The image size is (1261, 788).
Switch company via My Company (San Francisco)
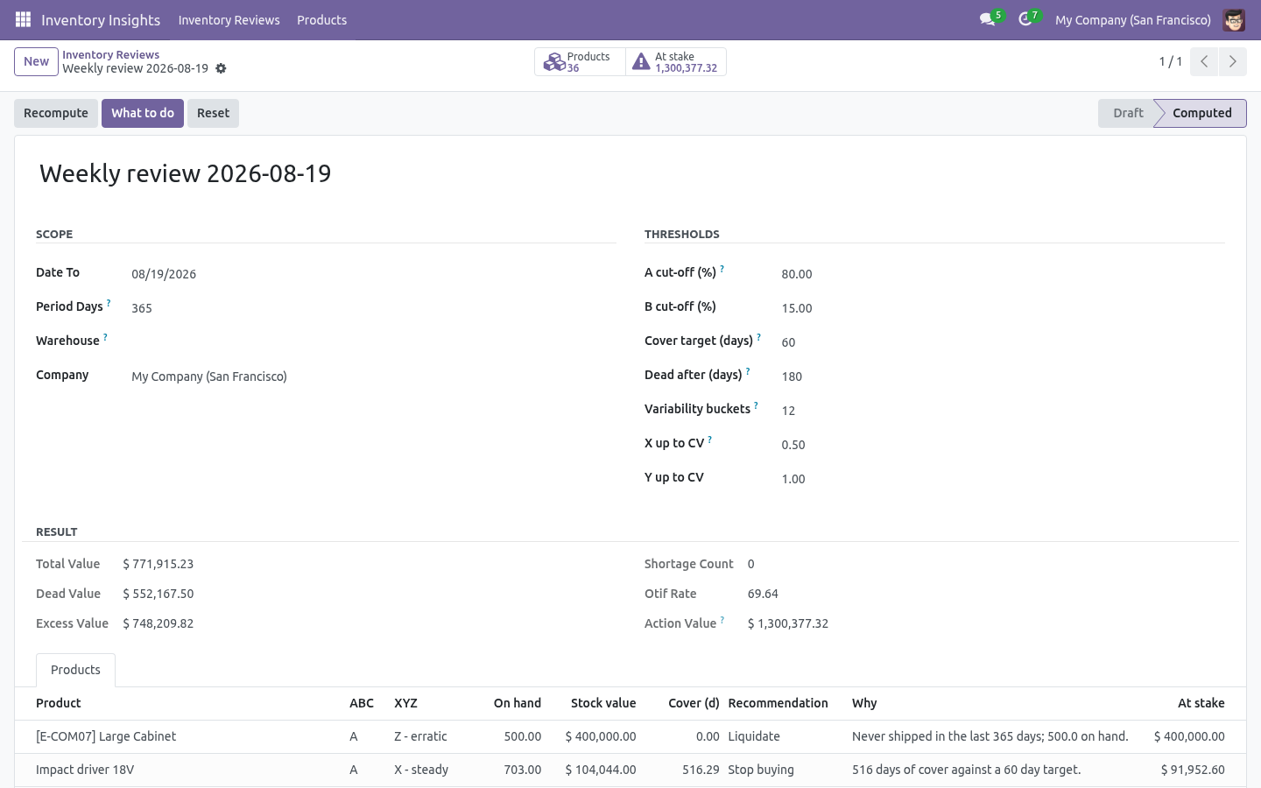pos(1133,19)
